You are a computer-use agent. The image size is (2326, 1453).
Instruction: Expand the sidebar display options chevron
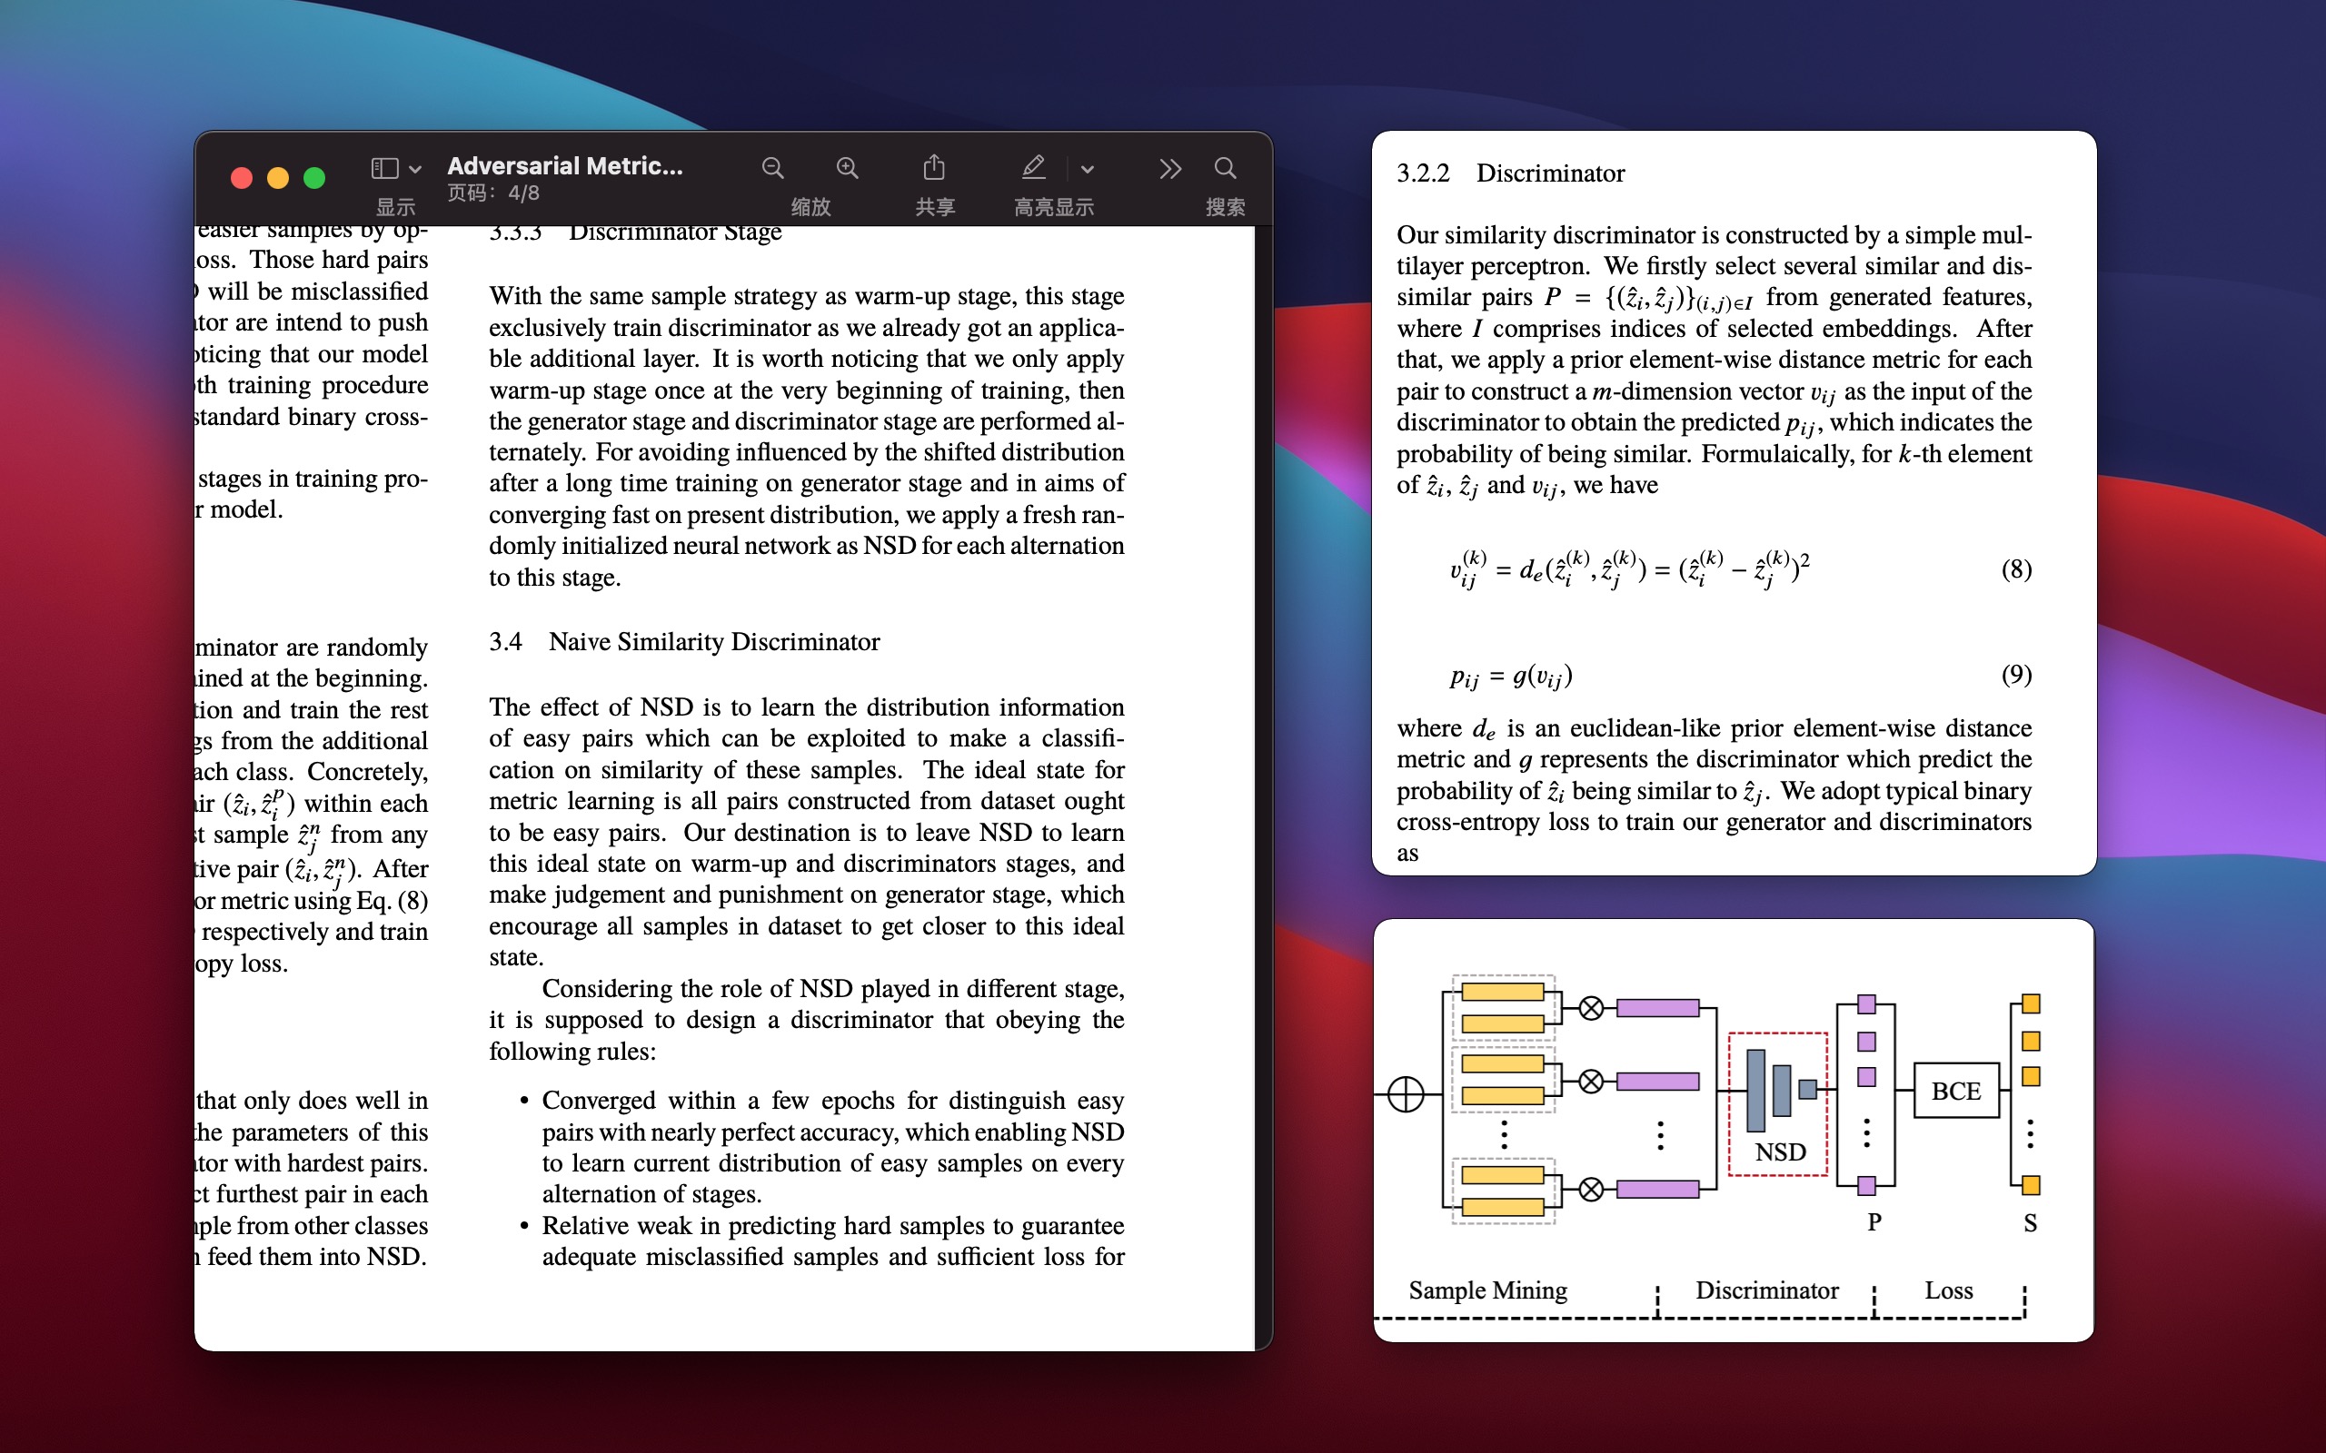(415, 169)
